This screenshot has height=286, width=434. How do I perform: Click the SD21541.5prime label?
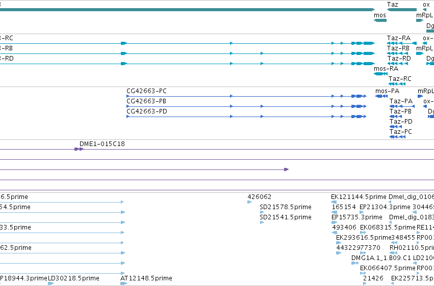click(286, 217)
